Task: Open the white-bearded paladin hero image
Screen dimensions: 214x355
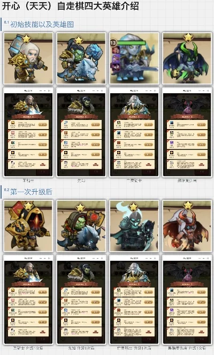Action: click(x=28, y=58)
